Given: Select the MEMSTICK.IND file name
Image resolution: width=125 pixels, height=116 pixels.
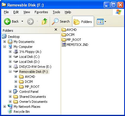Looking at the screenshot, I should pos(77,45).
